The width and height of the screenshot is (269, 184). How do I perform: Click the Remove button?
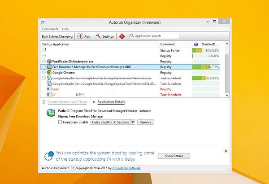click(145, 122)
